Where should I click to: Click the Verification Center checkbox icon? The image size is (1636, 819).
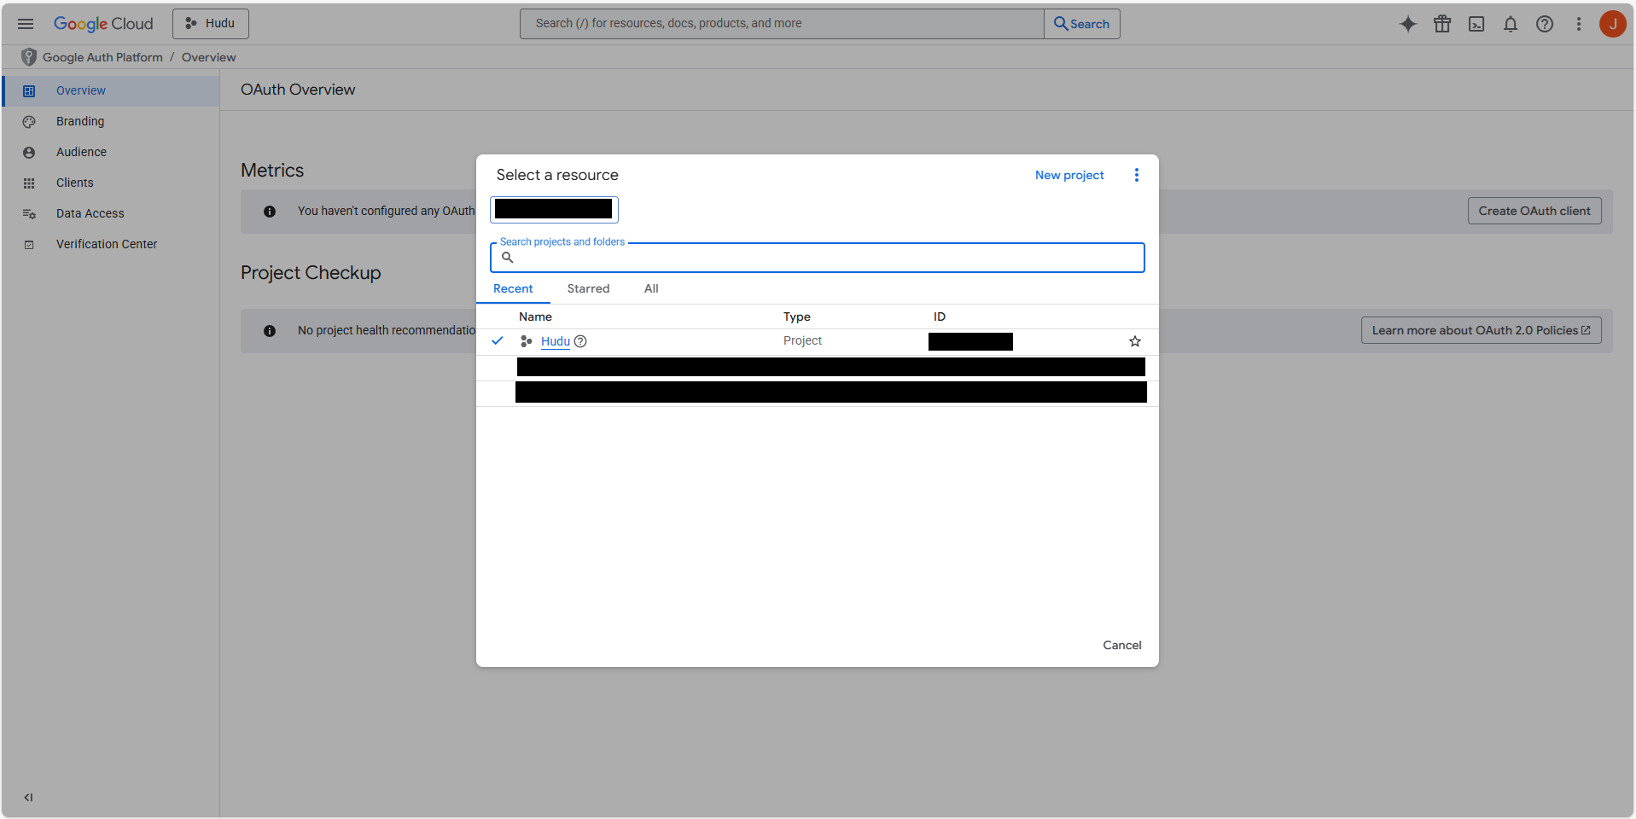(x=29, y=244)
